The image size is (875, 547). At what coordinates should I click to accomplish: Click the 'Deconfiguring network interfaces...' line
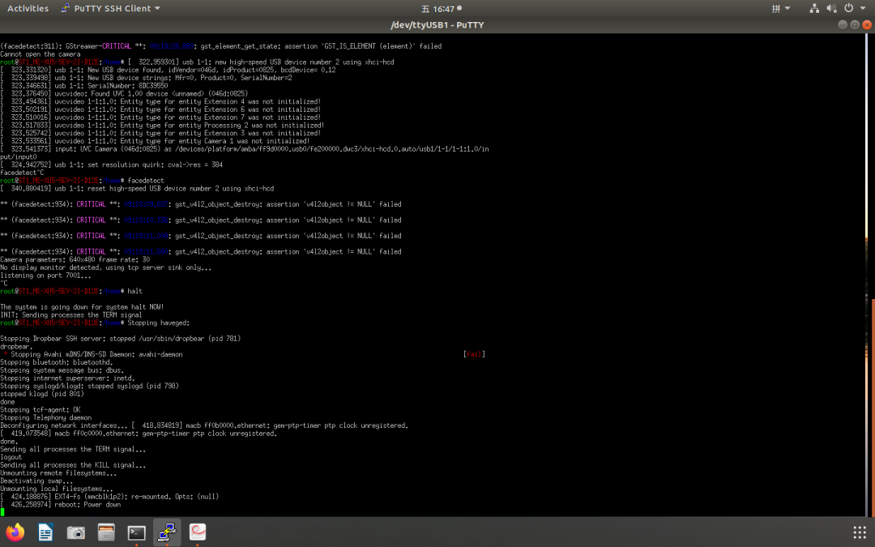[204, 425]
